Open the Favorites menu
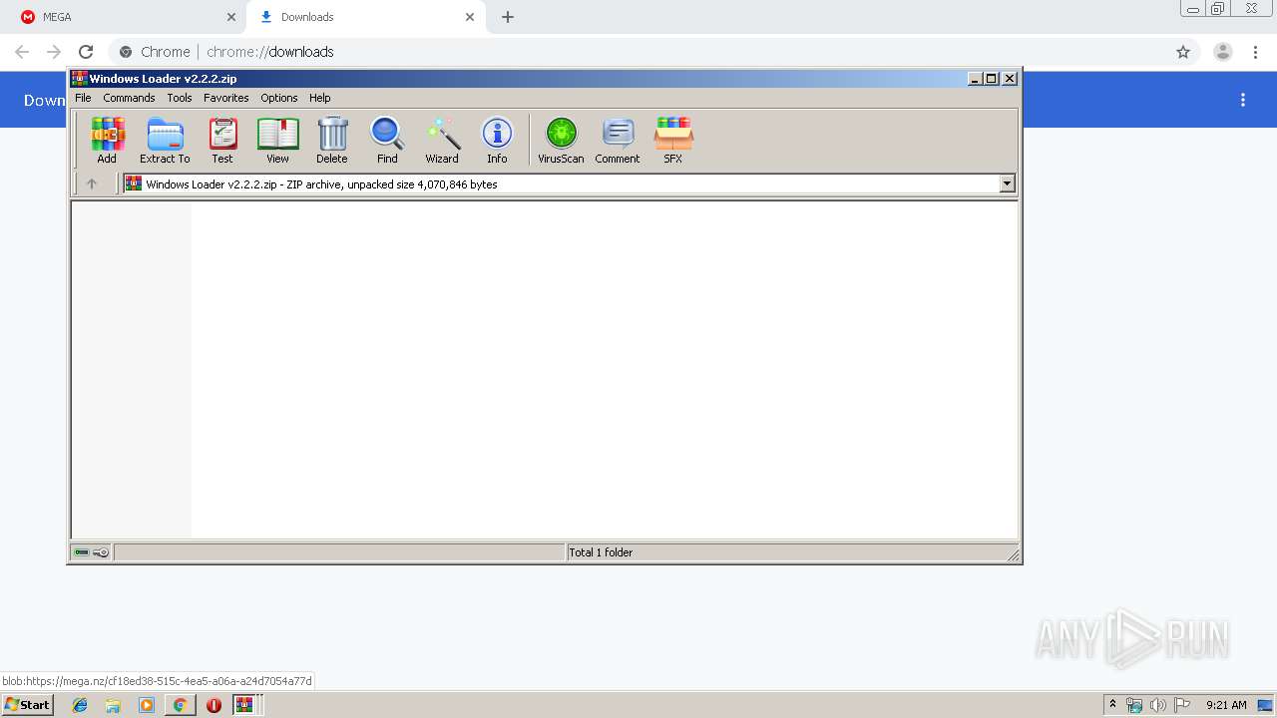This screenshot has height=718, width=1277. (x=226, y=98)
